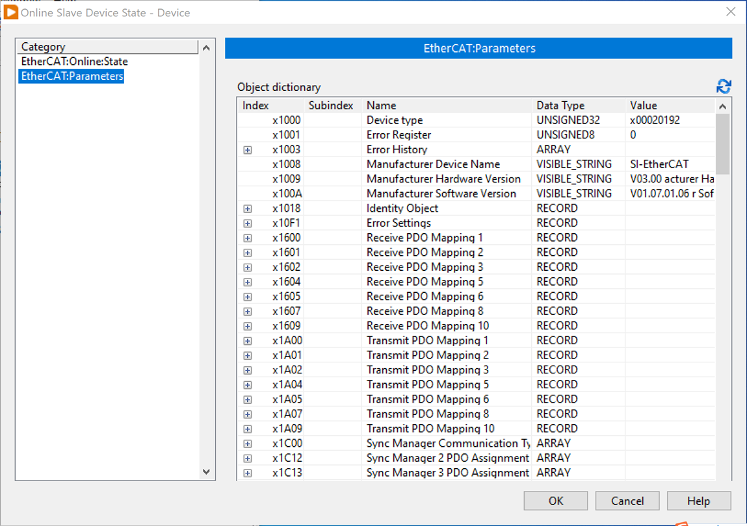Image resolution: width=747 pixels, height=526 pixels.
Task: Click the Cancel button
Action: (627, 501)
